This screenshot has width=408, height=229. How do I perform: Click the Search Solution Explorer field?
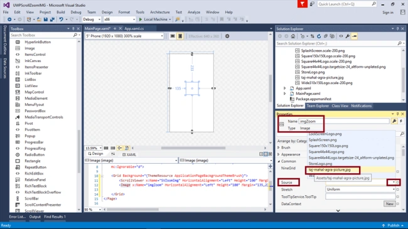click(336, 43)
